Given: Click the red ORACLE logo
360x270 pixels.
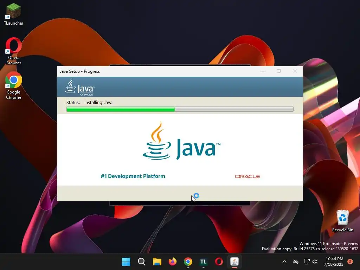Looking at the screenshot, I should click(247, 176).
